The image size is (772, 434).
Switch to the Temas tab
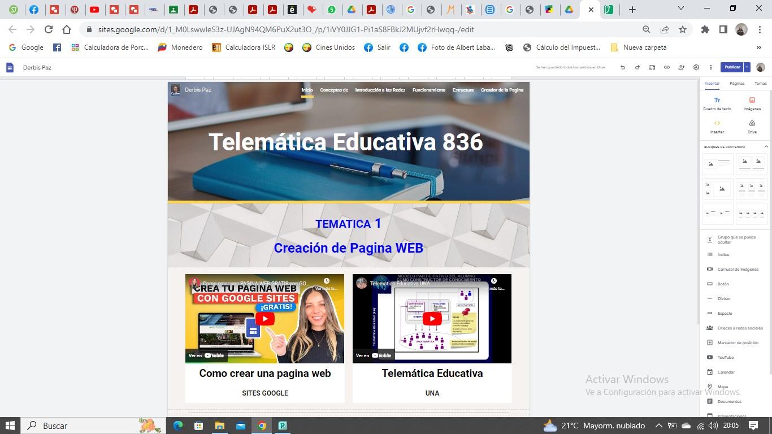[761, 84]
